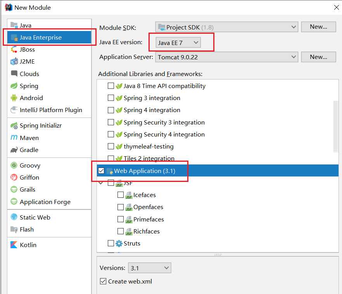Click the Flash folder icon
Viewport: 342px width, 294px height.
click(x=14, y=230)
